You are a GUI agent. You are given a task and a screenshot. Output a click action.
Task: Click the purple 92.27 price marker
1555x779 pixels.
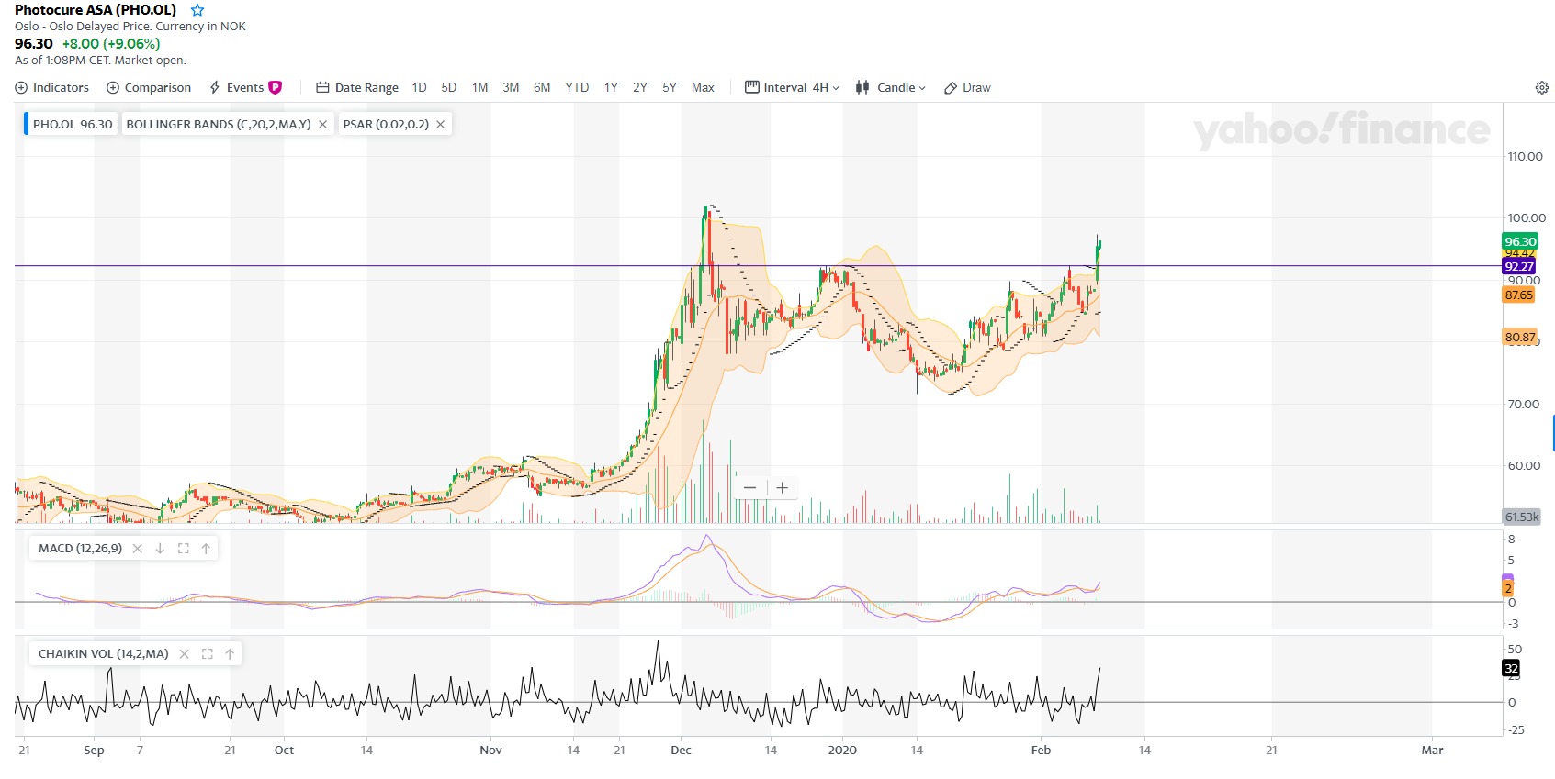[1518, 267]
